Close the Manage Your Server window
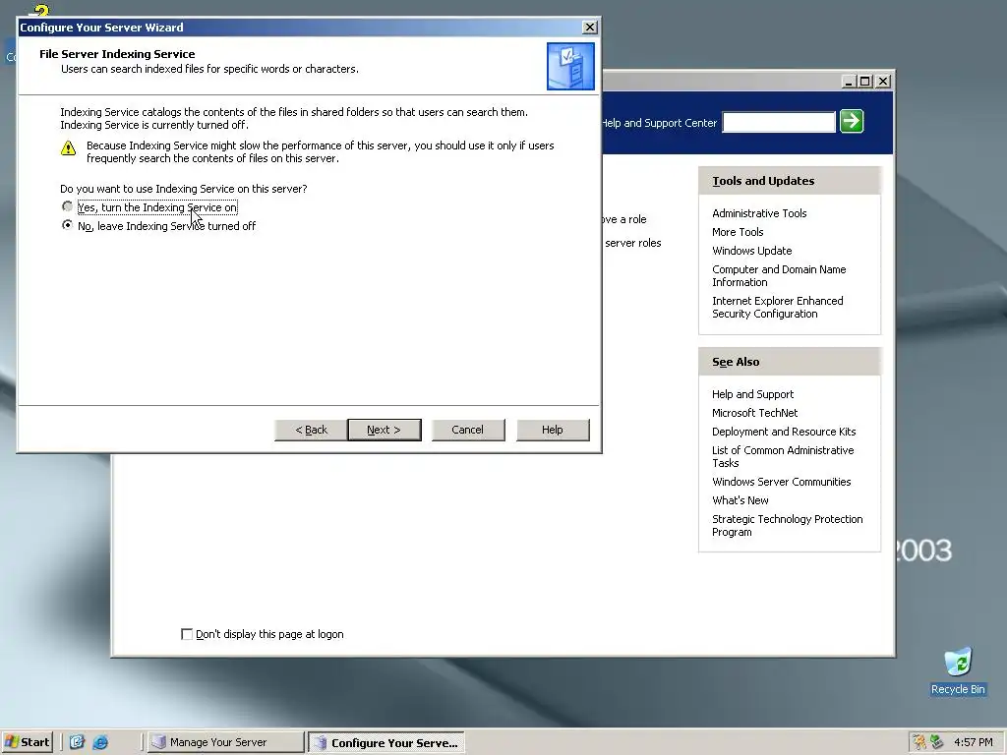 tap(883, 82)
